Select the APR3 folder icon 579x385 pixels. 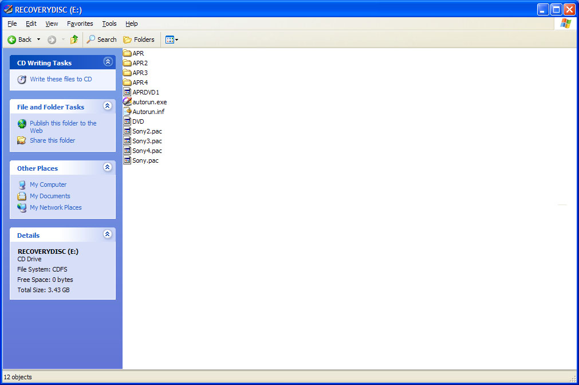pos(127,73)
